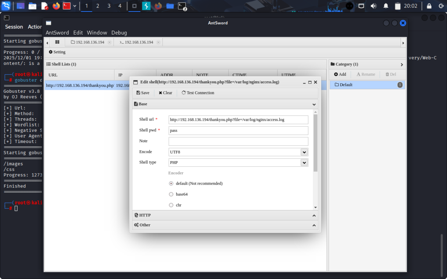Open the file manager launcher in the panel
447x279 pixels.
click(x=32, y=6)
